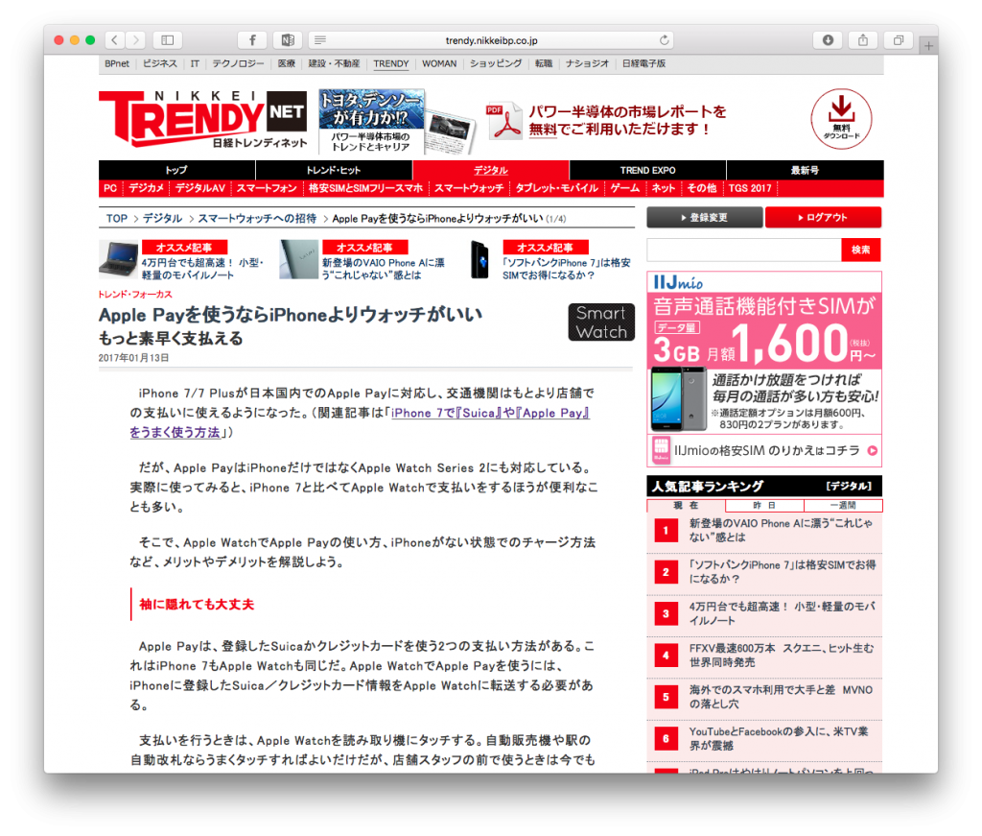Go back using Safari's back arrow
The height and width of the screenshot is (836, 982).
[x=115, y=40]
